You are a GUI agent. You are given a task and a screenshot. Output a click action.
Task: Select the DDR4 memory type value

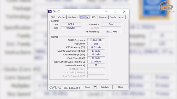tap(71, 24)
